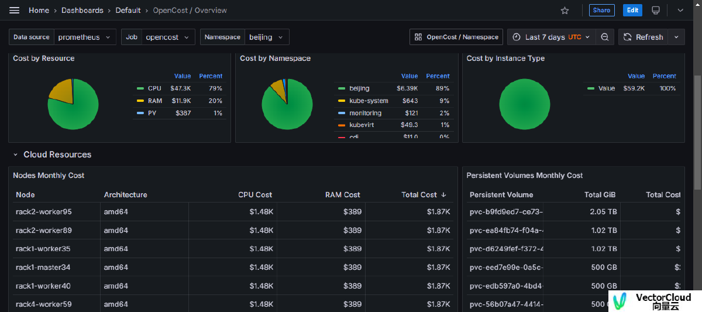
Task: Toggle the beijing namespace legend entry
Action: [x=359, y=88]
